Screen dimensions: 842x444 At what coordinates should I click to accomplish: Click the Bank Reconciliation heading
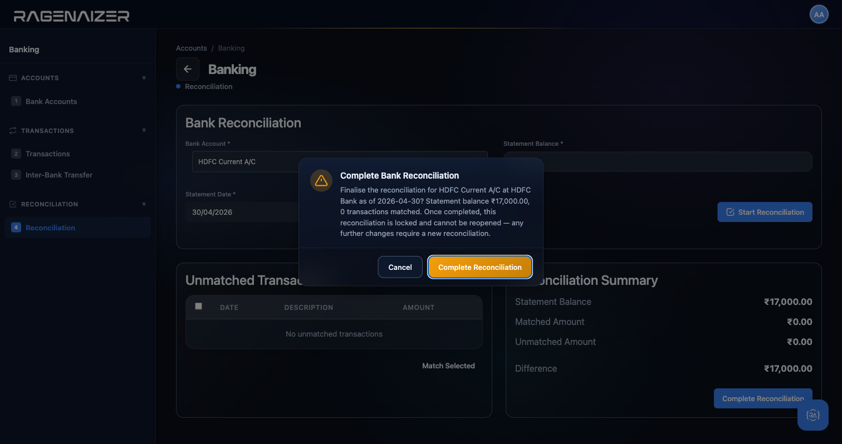pyautogui.click(x=243, y=123)
